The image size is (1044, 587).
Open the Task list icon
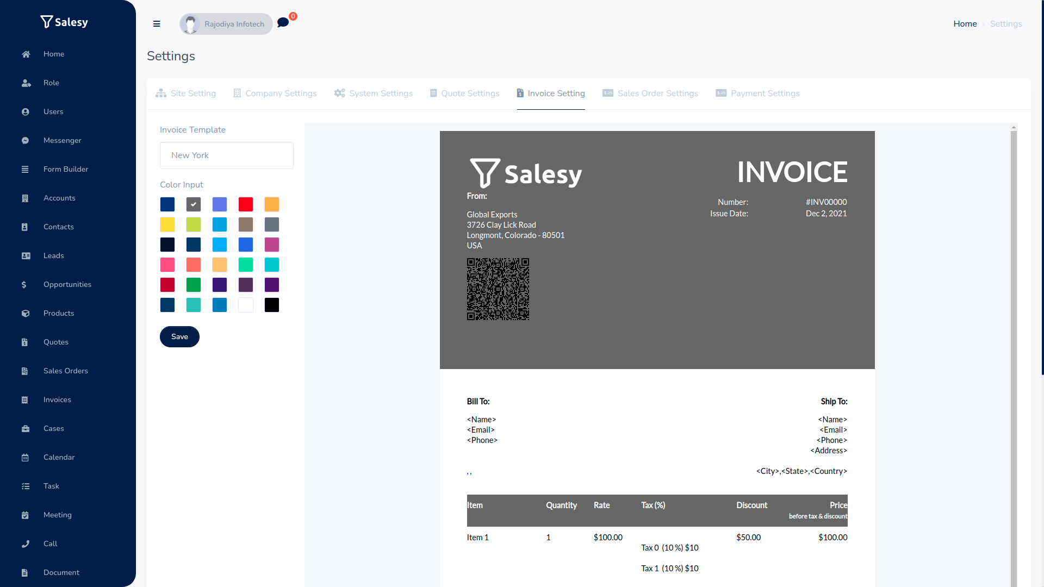26,486
